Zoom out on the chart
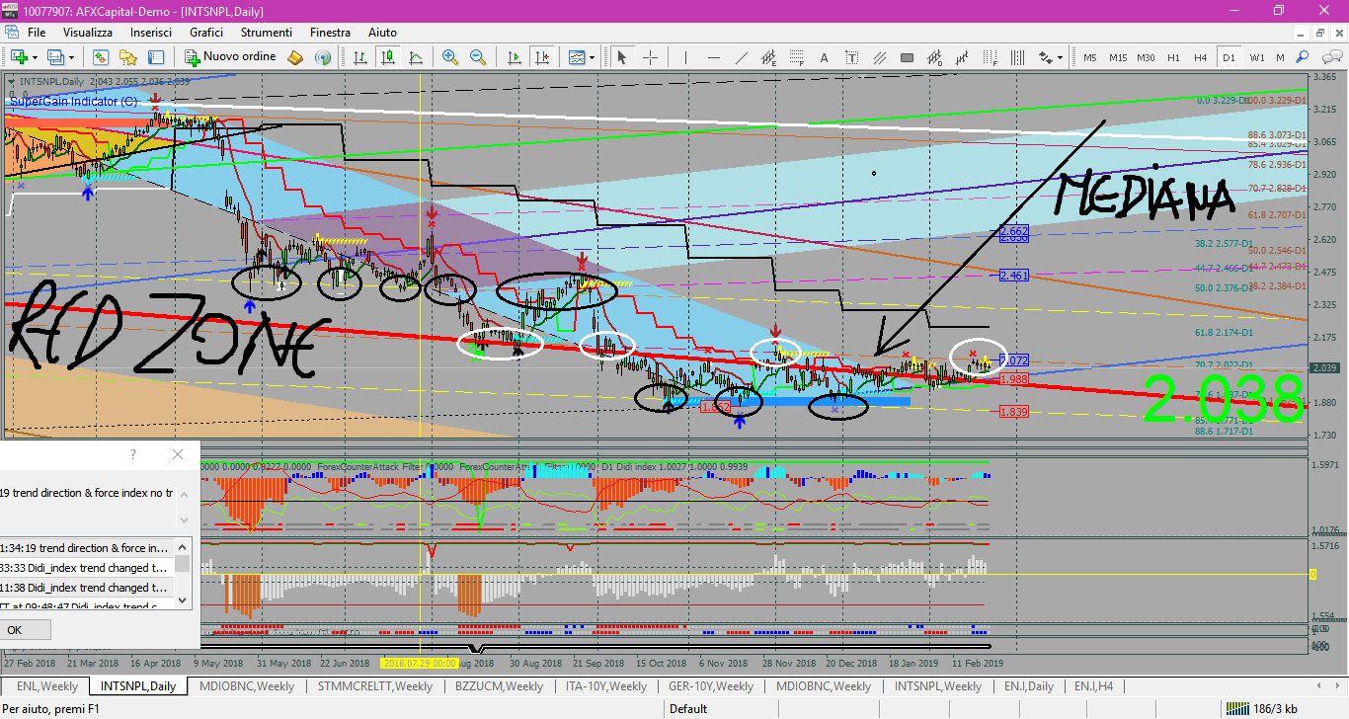The height and width of the screenshot is (719, 1349). click(478, 57)
